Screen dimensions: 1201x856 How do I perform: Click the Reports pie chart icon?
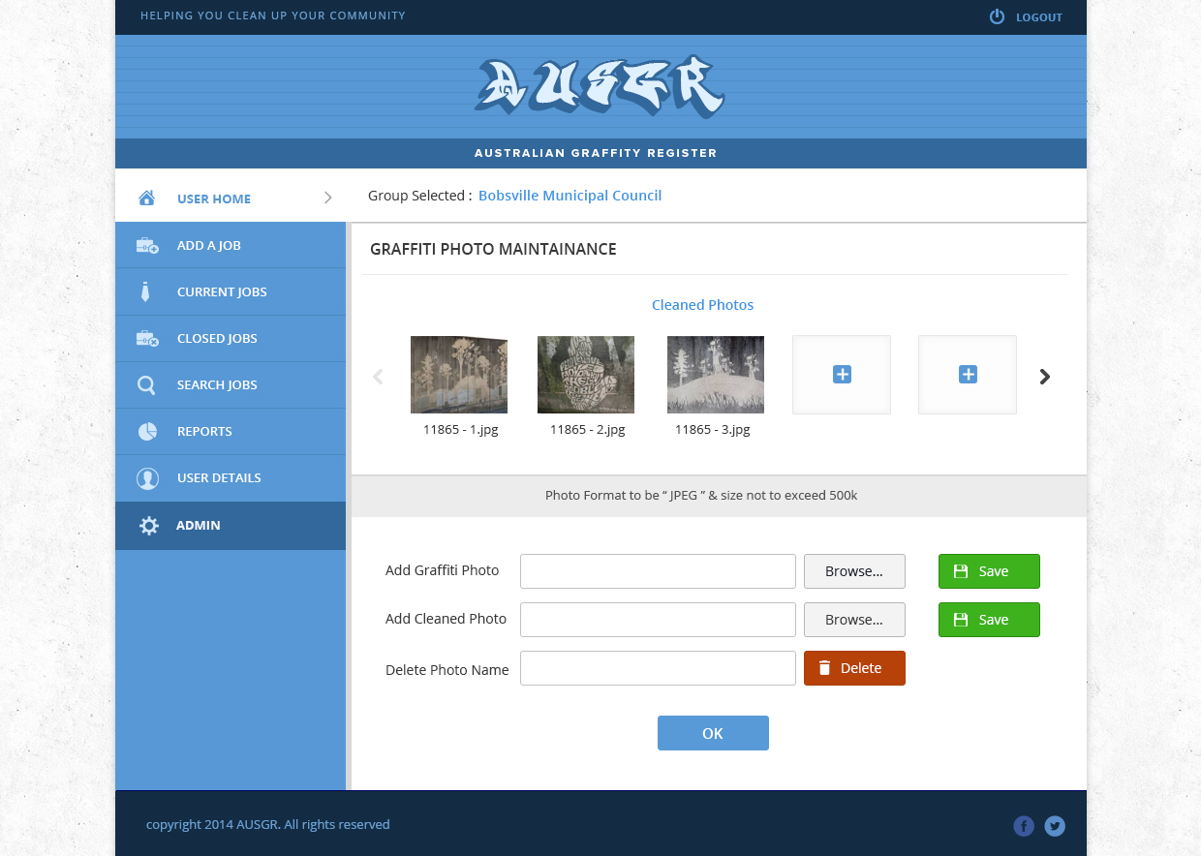pos(147,432)
